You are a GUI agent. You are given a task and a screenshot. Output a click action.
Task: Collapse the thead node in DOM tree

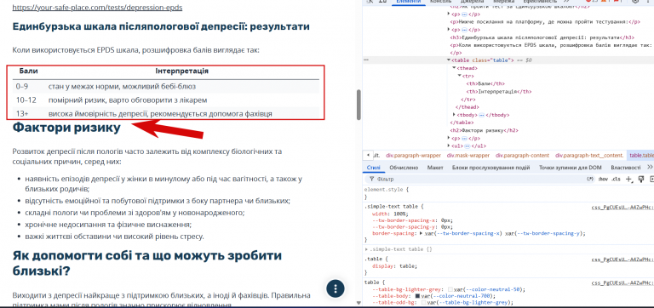(454, 68)
